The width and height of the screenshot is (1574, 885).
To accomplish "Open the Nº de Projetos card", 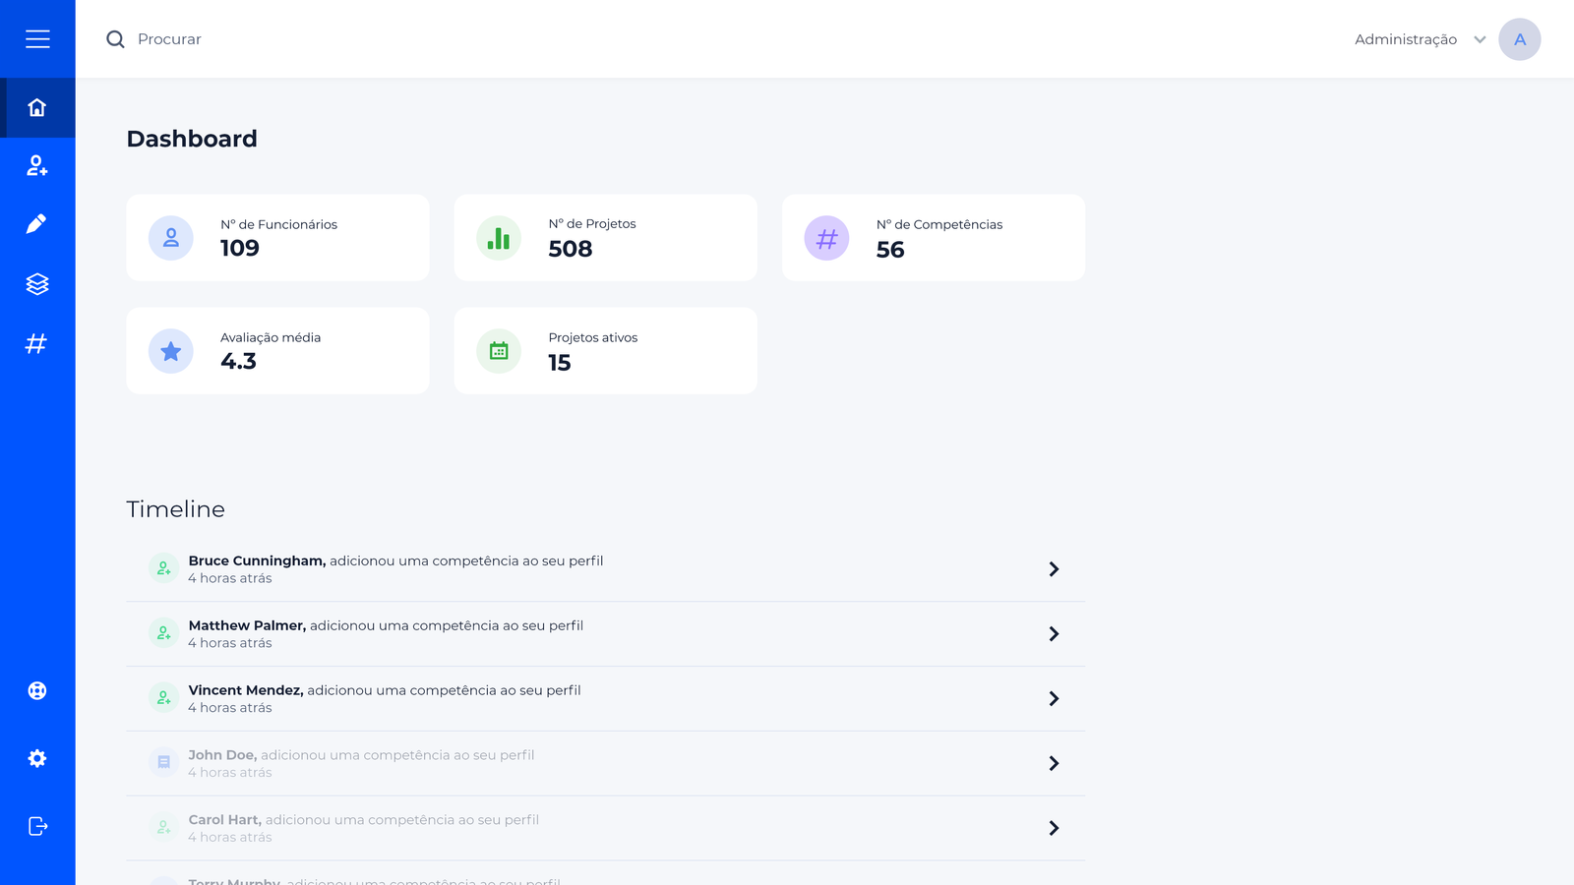I will pos(605,238).
